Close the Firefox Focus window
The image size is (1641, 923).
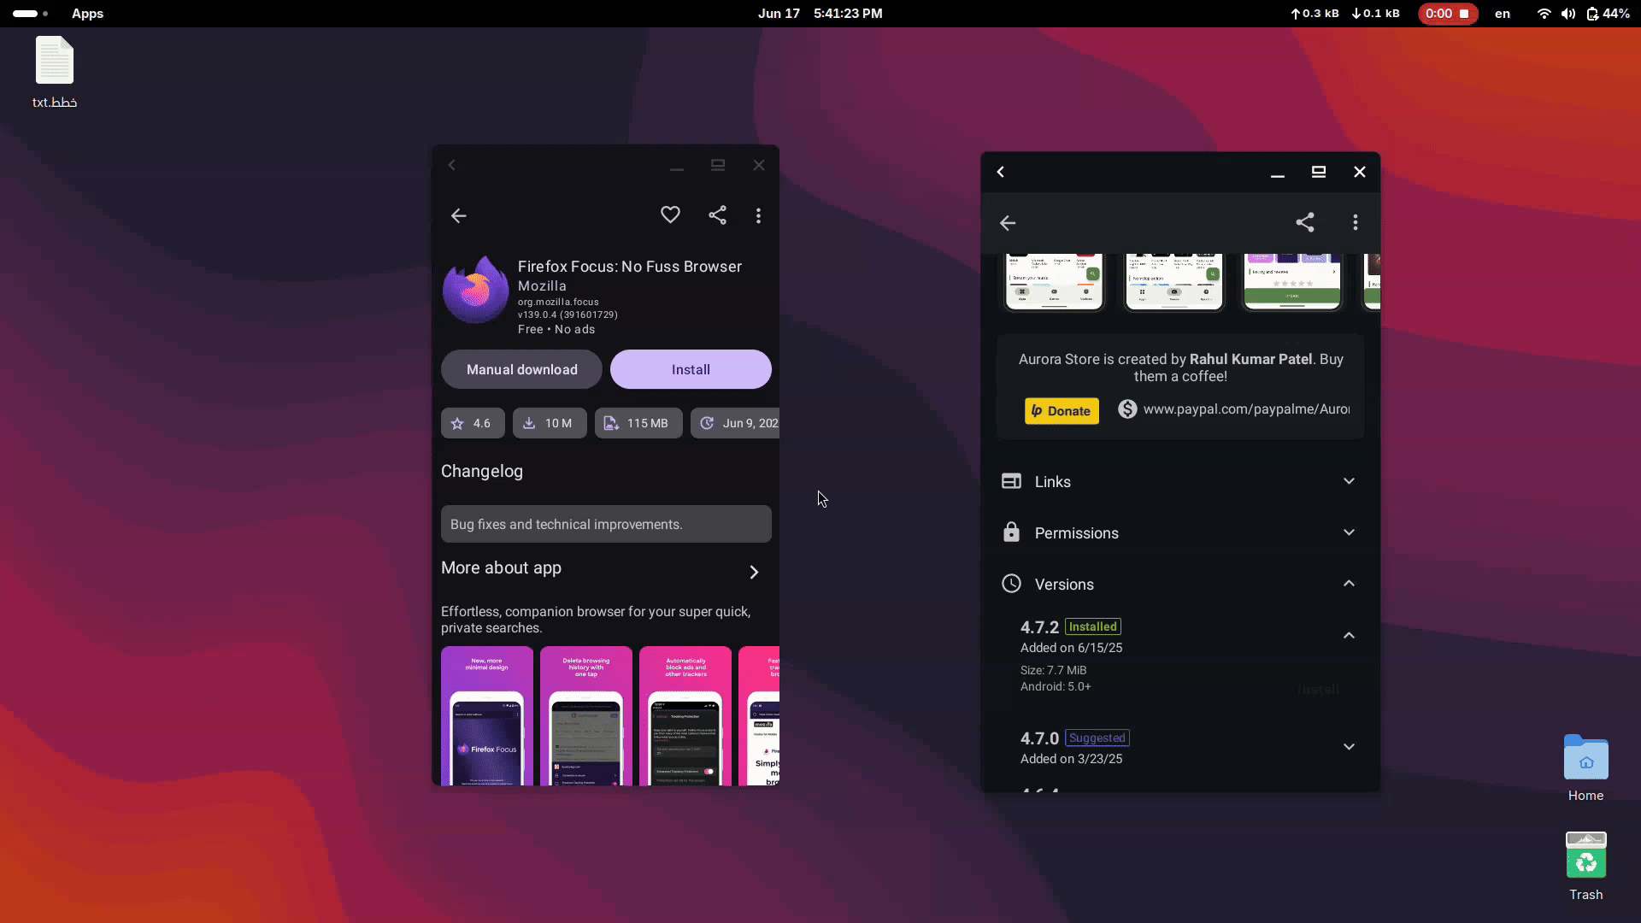(759, 165)
